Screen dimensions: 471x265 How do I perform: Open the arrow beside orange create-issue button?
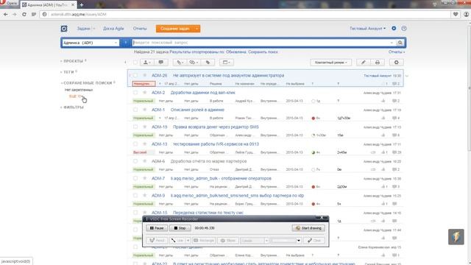(196, 29)
